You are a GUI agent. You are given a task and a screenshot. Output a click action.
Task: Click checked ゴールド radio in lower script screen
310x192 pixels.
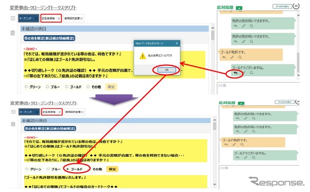pyautogui.click(x=68, y=169)
